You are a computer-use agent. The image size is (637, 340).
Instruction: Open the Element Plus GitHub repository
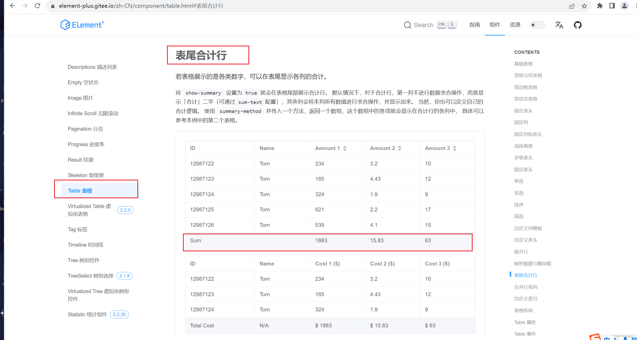(577, 25)
